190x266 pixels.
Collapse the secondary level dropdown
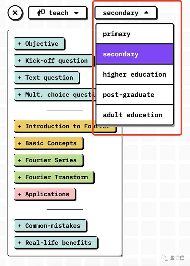point(126,13)
